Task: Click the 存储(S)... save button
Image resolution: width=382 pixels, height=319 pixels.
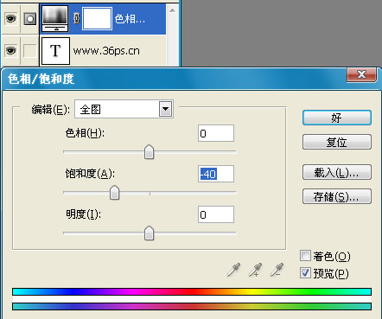Action: (x=337, y=196)
